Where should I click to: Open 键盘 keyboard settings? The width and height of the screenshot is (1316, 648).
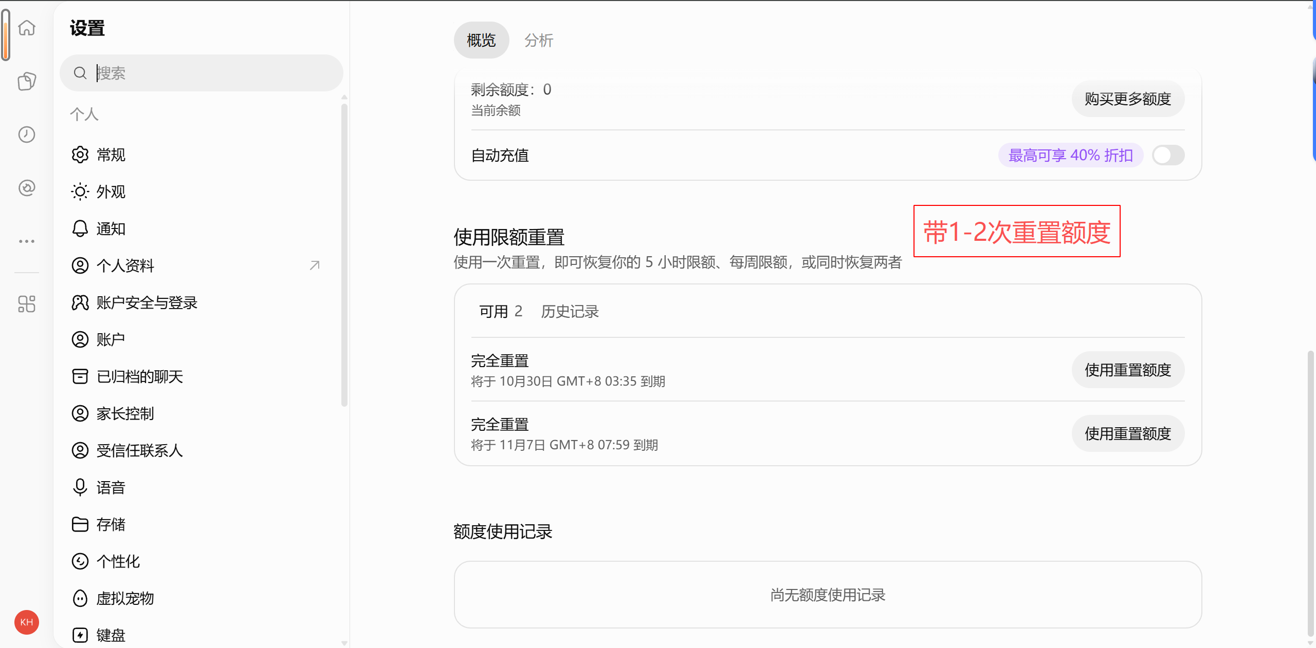pos(200,635)
